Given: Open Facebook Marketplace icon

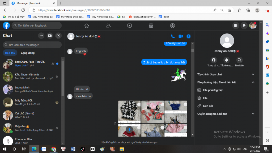Looking at the screenshot, I should point(151,25).
